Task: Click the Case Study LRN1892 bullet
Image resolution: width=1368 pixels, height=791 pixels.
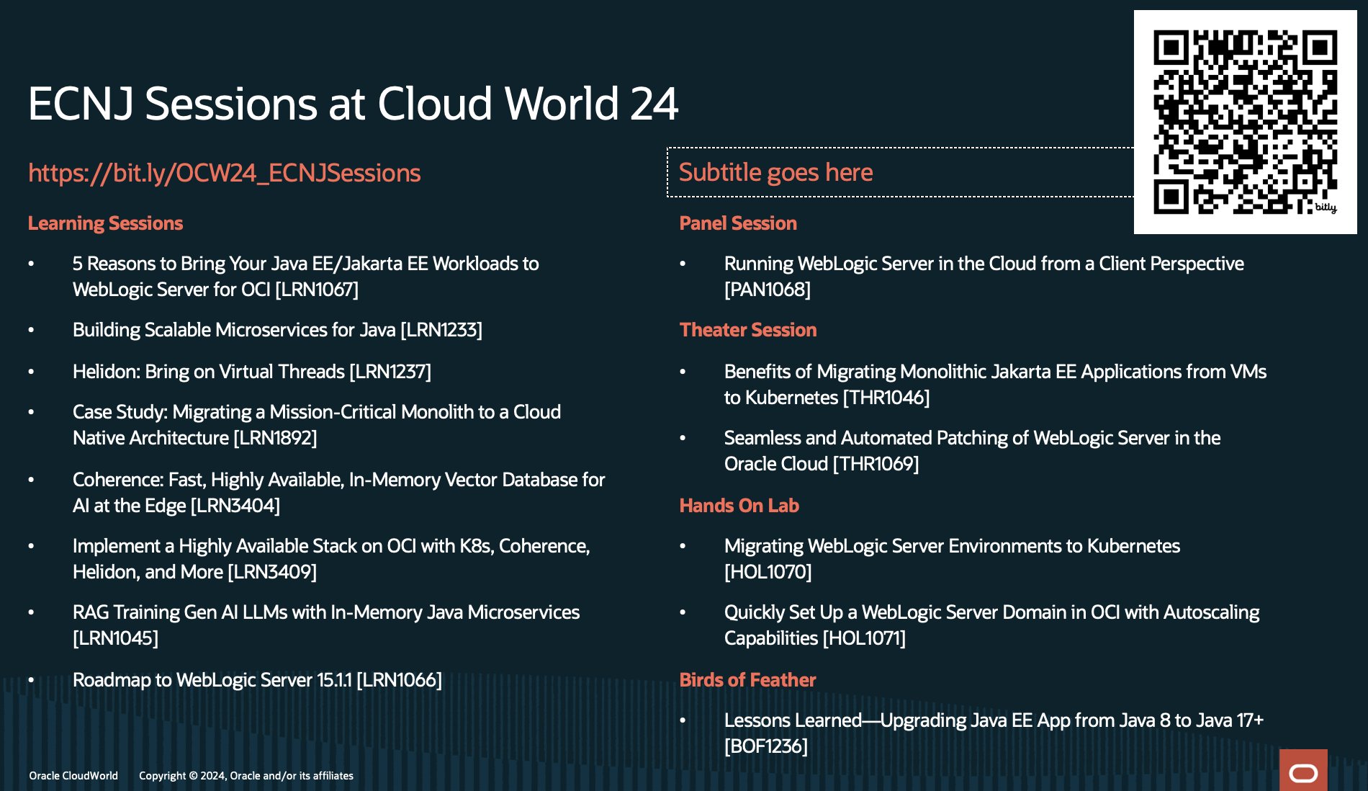Action: click(x=317, y=425)
